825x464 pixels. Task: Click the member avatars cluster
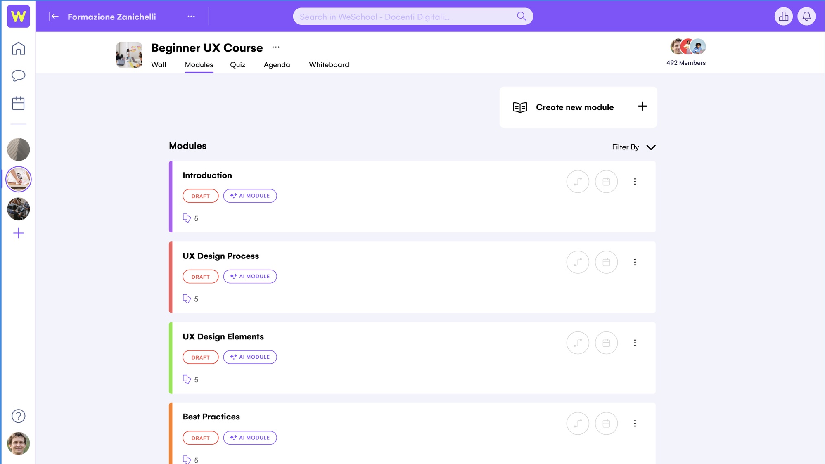(x=687, y=47)
